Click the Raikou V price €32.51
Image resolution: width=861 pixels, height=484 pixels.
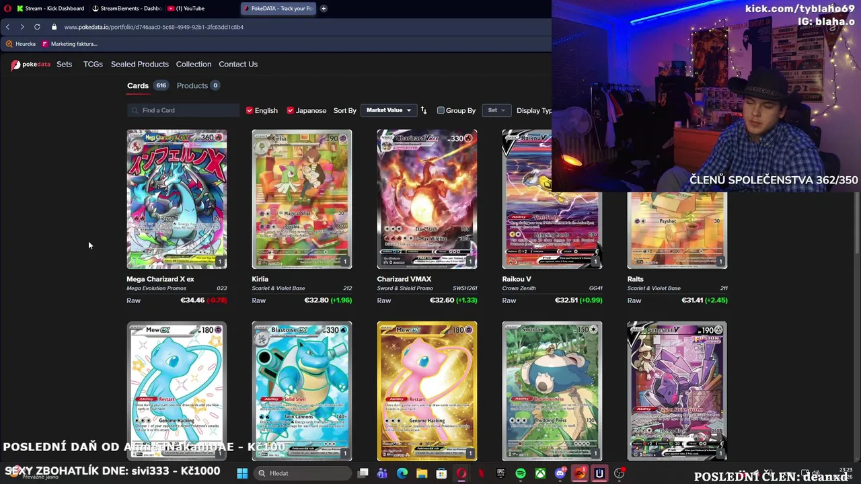(566, 300)
